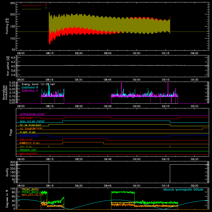Click 09:00 time label under Pointing plot

(x=136, y=53)
